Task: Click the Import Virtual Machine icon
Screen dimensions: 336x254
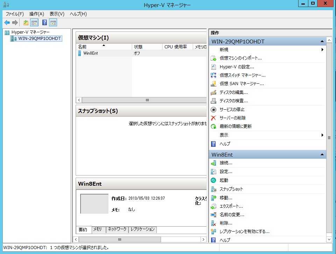Action: coord(213,58)
